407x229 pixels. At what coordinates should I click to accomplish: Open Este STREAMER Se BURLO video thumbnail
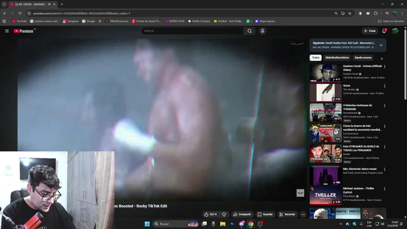[326, 154]
